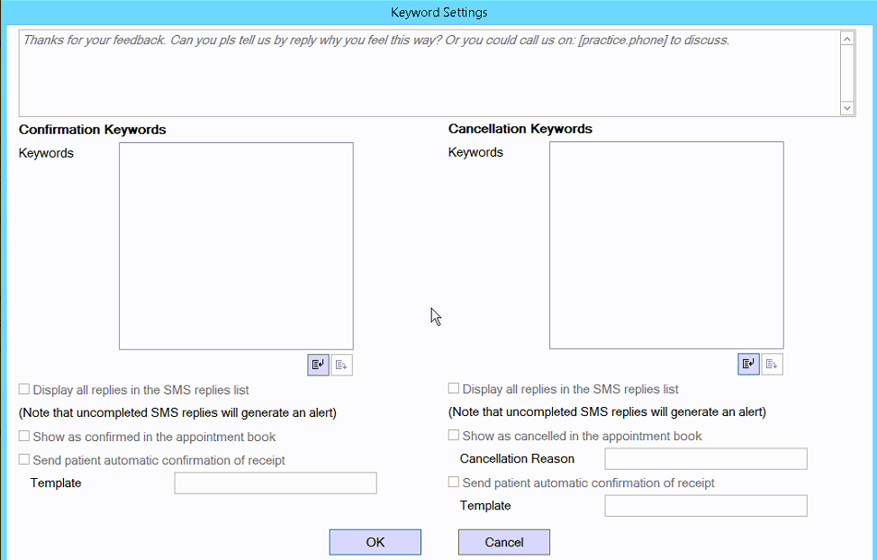Click the uncompleted SMS replies note under Confirmation Keywords
Image resolution: width=877 pixels, height=560 pixels.
(x=178, y=413)
